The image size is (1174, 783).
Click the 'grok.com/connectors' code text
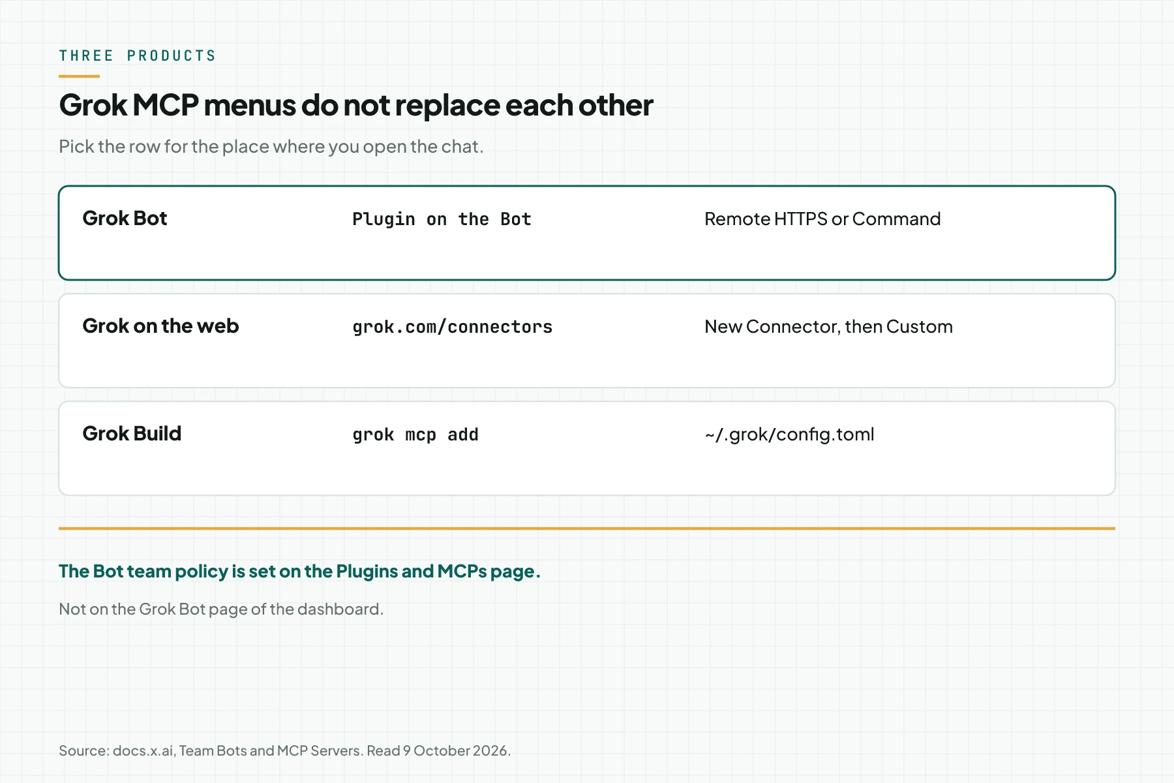pyautogui.click(x=452, y=327)
